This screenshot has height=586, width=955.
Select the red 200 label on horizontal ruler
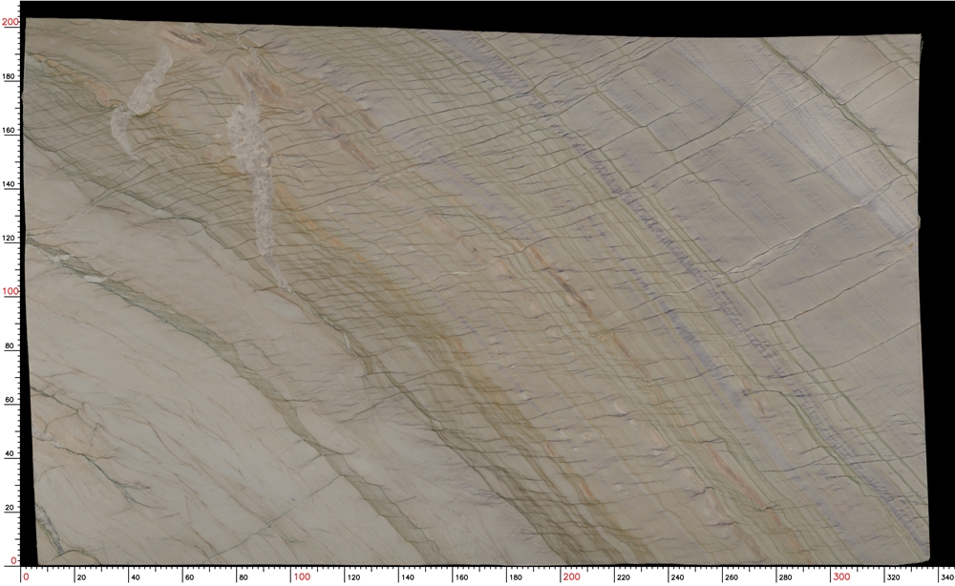coord(571,576)
